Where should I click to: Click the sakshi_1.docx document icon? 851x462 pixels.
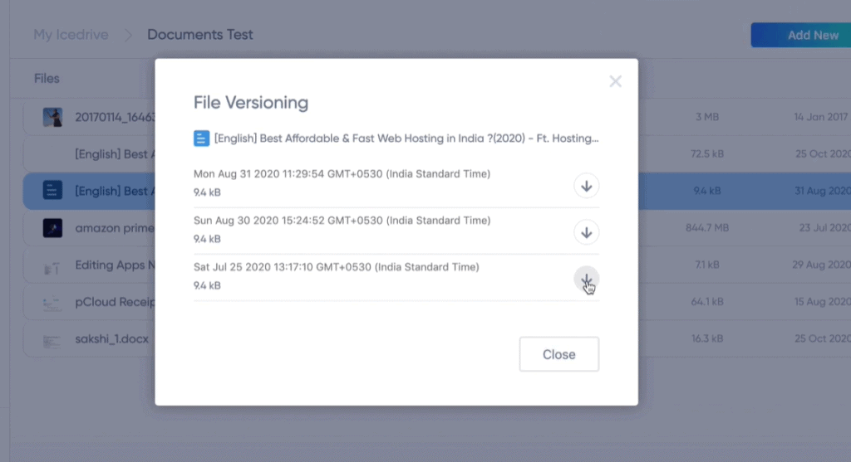pos(52,341)
